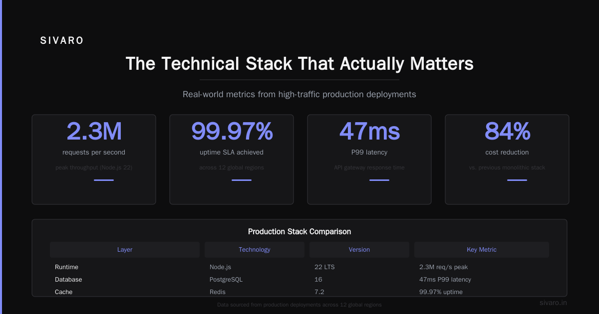This screenshot has height=314, width=599.
Task: Click the "2.3M req/s peak" cell
Action: tap(443, 267)
